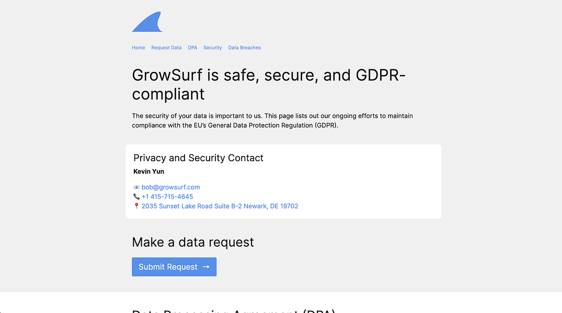The image size is (562, 313).
Task: Click the partially visible Data Processing Agreement heading
Action: pos(233,310)
